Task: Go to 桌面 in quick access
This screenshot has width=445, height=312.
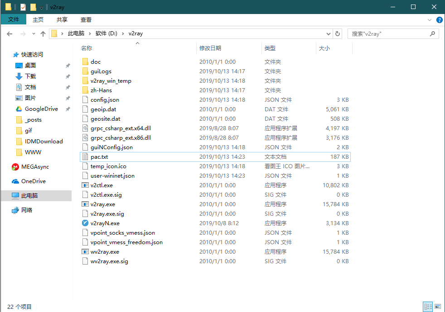Action: coord(25,66)
